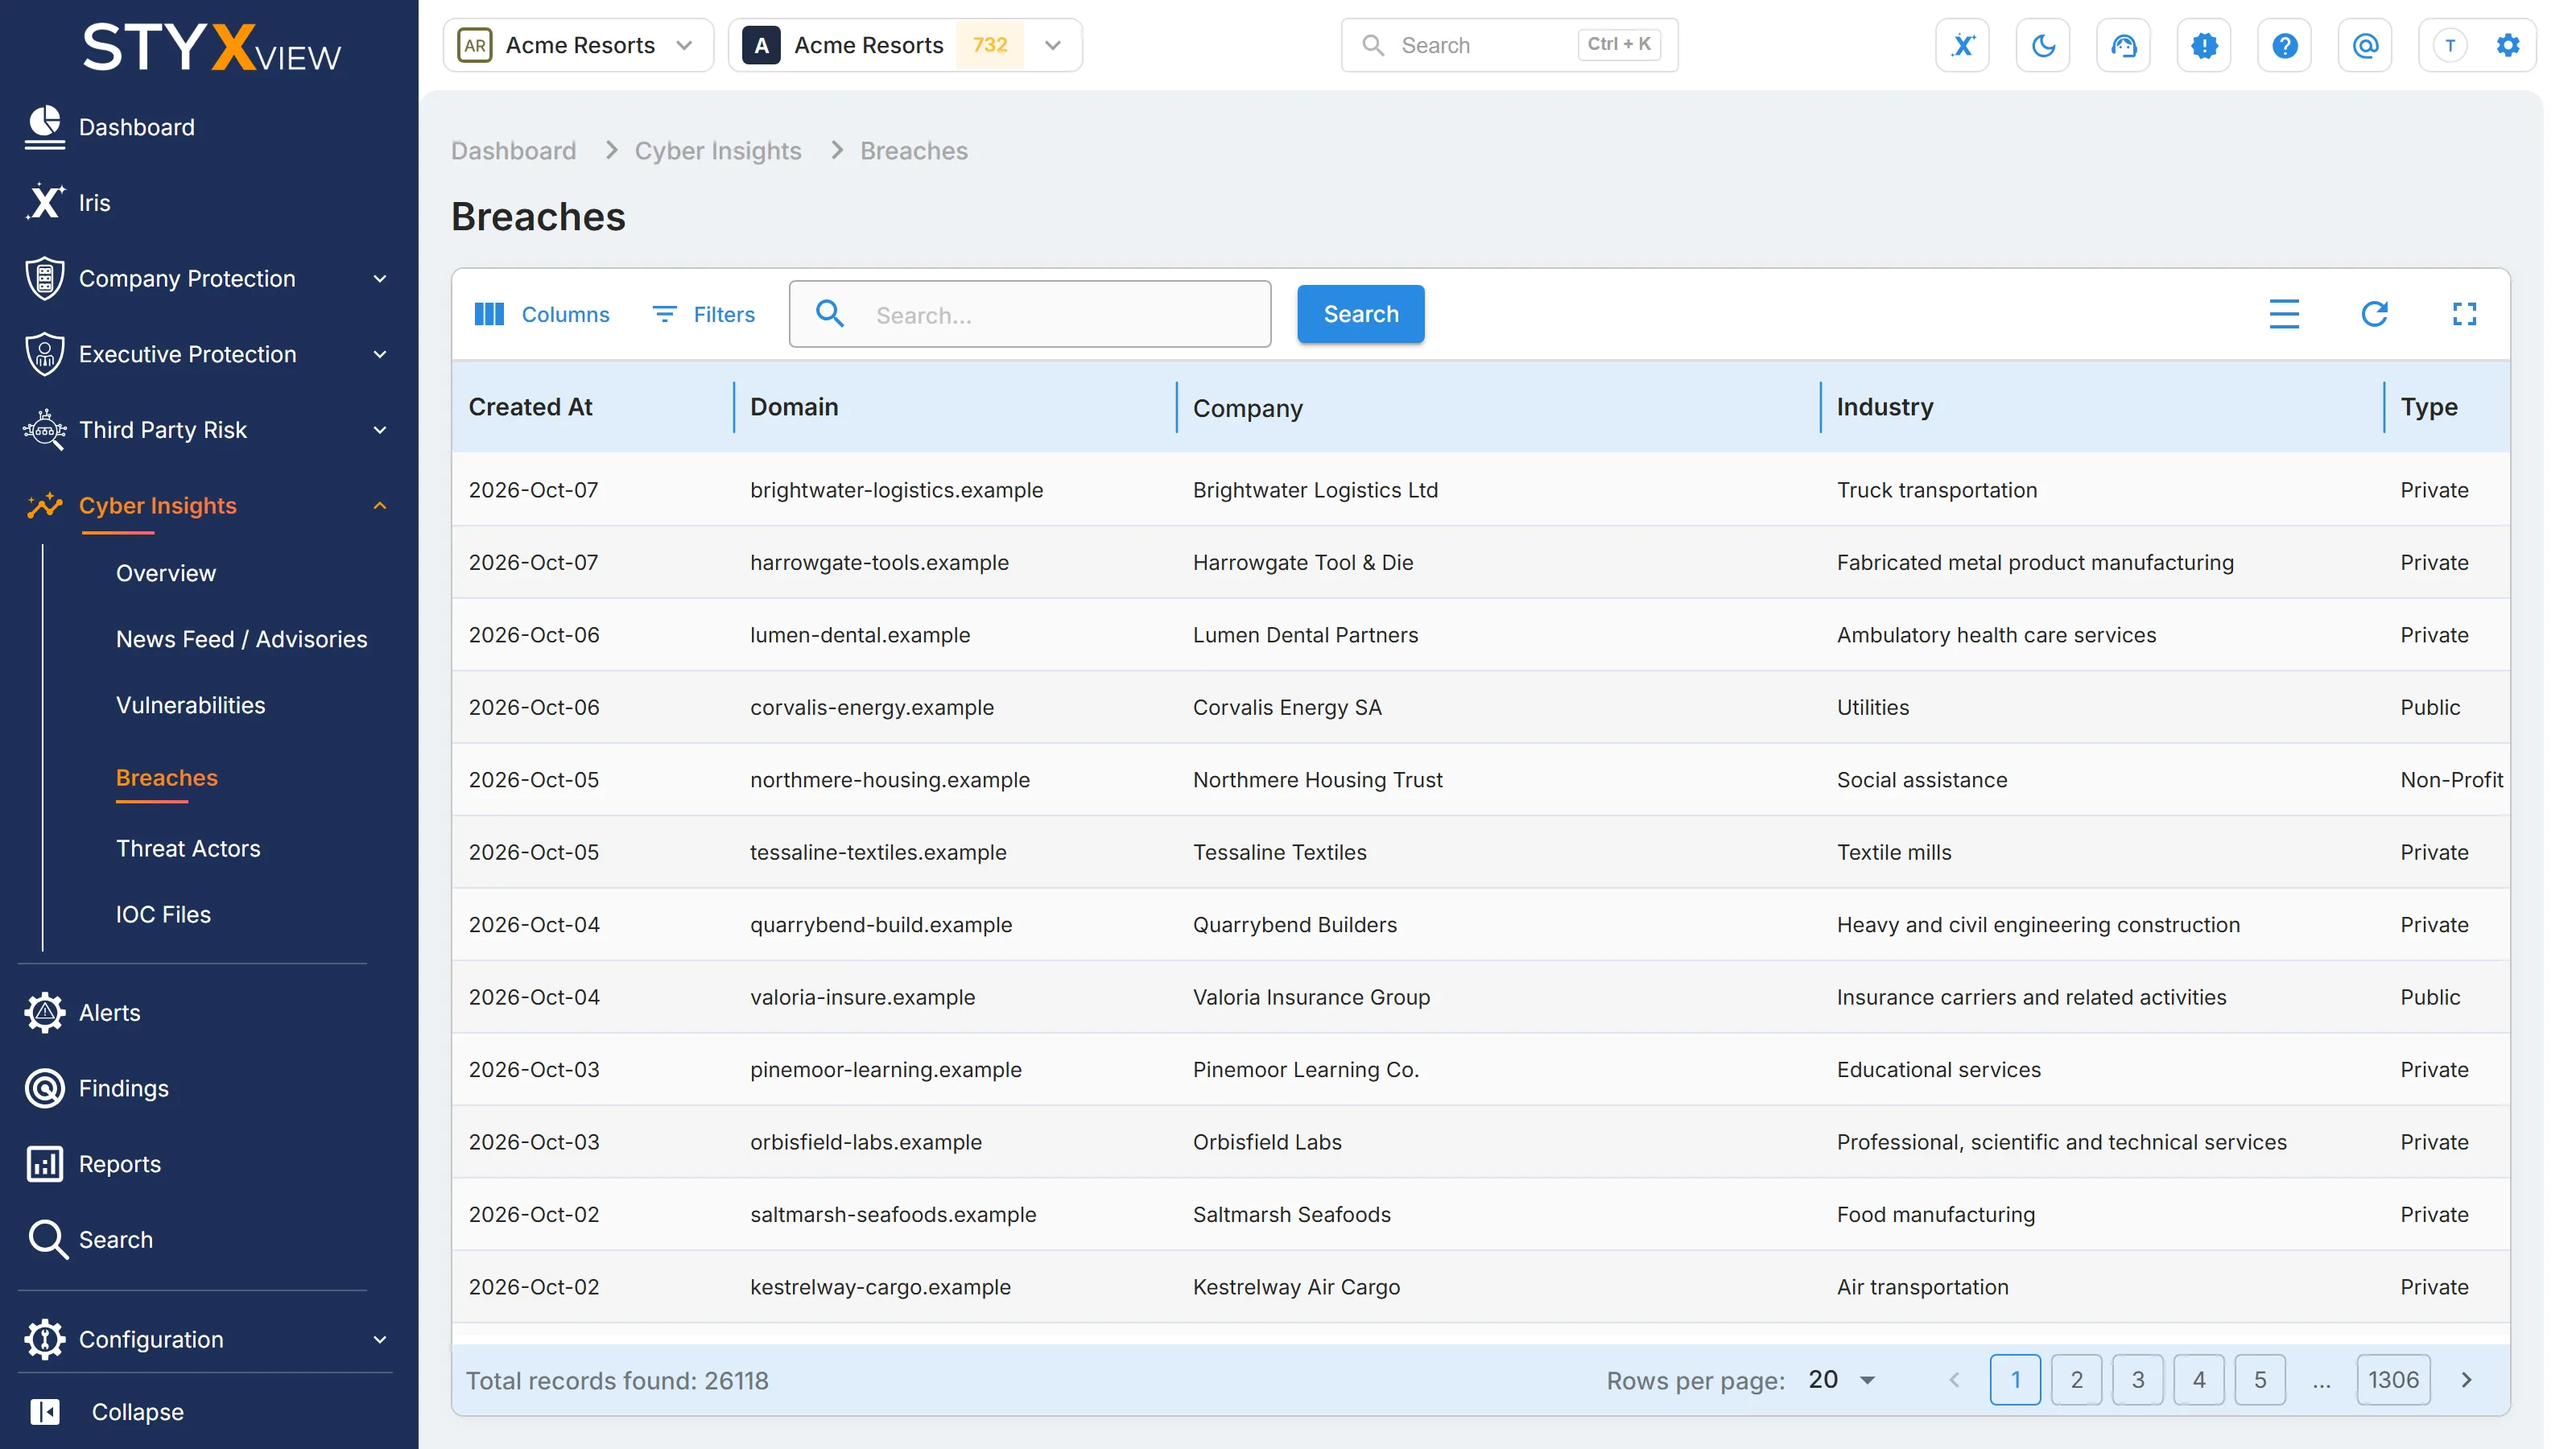
Task: Click Kestrelway Air Cargo company cell
Action: pyautogui.click(x=1296, y=1287)
